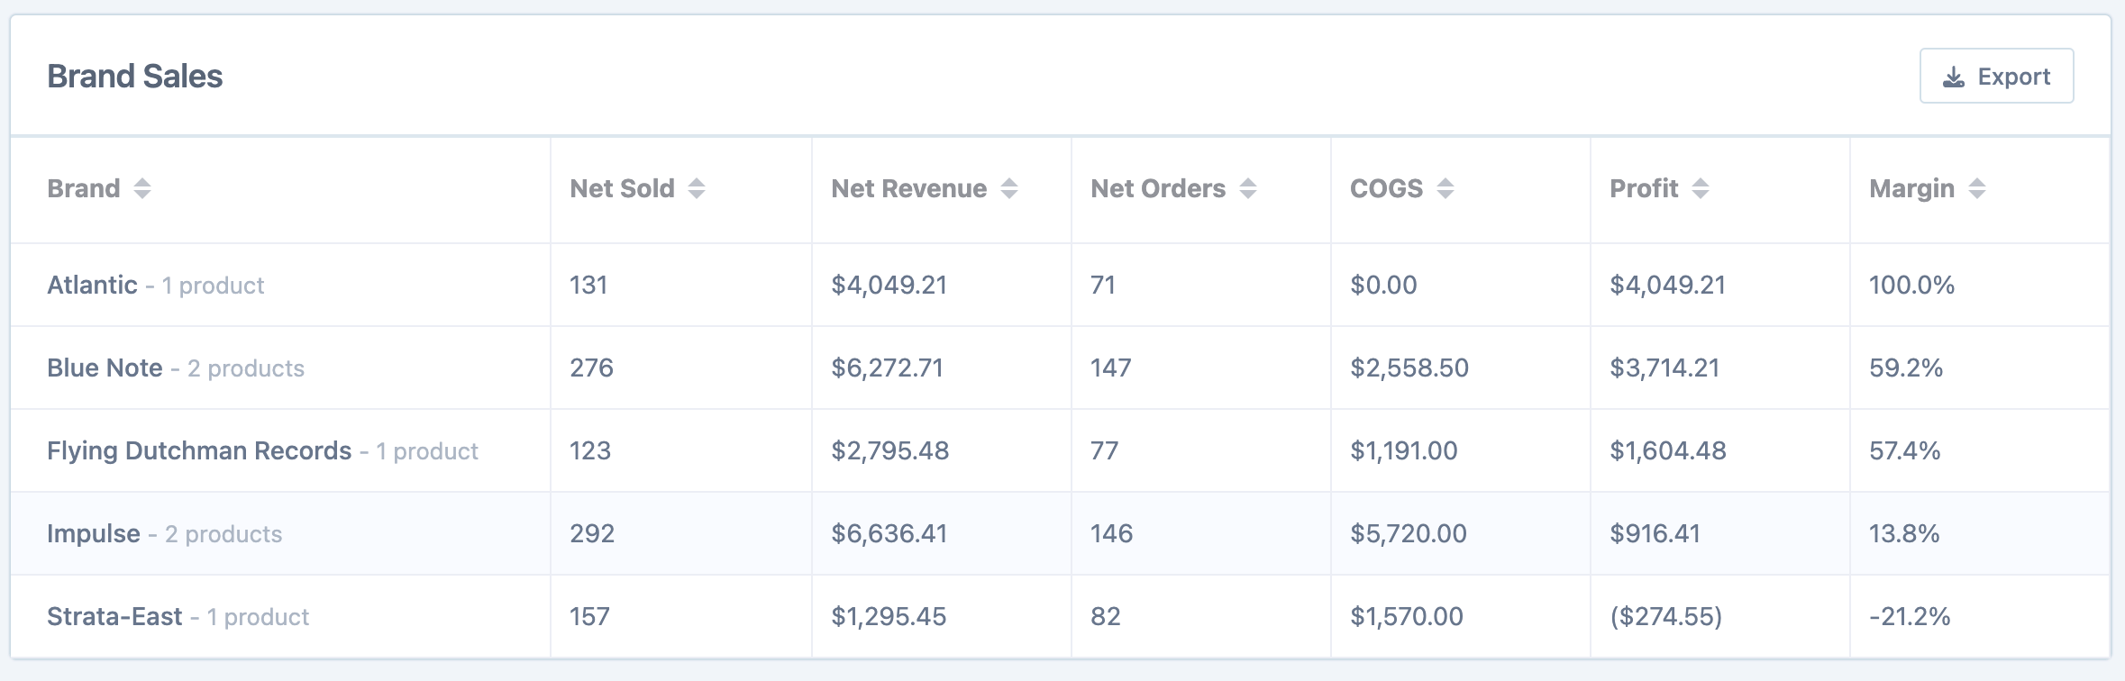This screenshot has width=2125, height=681.
Task: Click Atlantic's 100.0% margin cell
Action: pos(1911,286)
